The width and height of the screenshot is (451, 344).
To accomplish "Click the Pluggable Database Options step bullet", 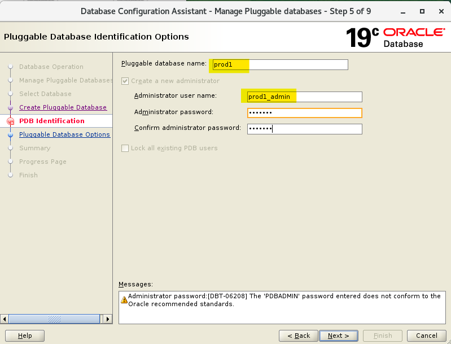I will pos(11,135).
